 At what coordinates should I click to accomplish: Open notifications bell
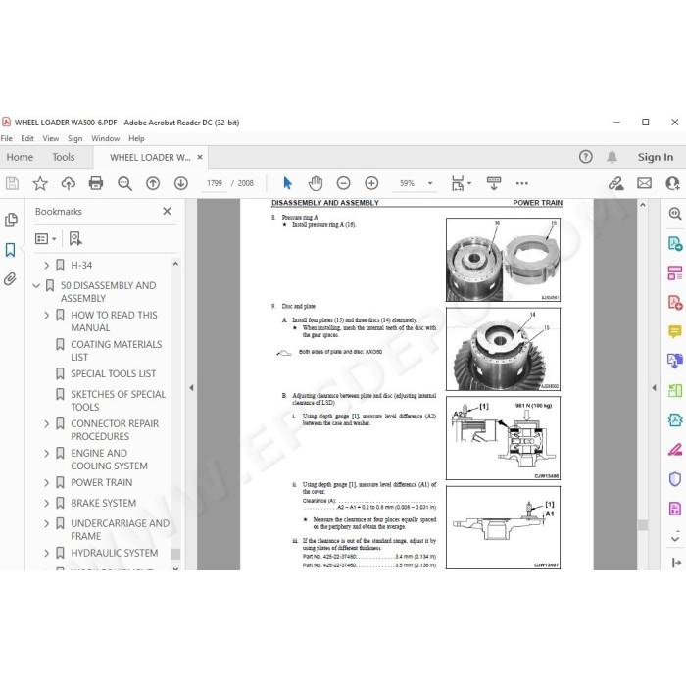612,157
